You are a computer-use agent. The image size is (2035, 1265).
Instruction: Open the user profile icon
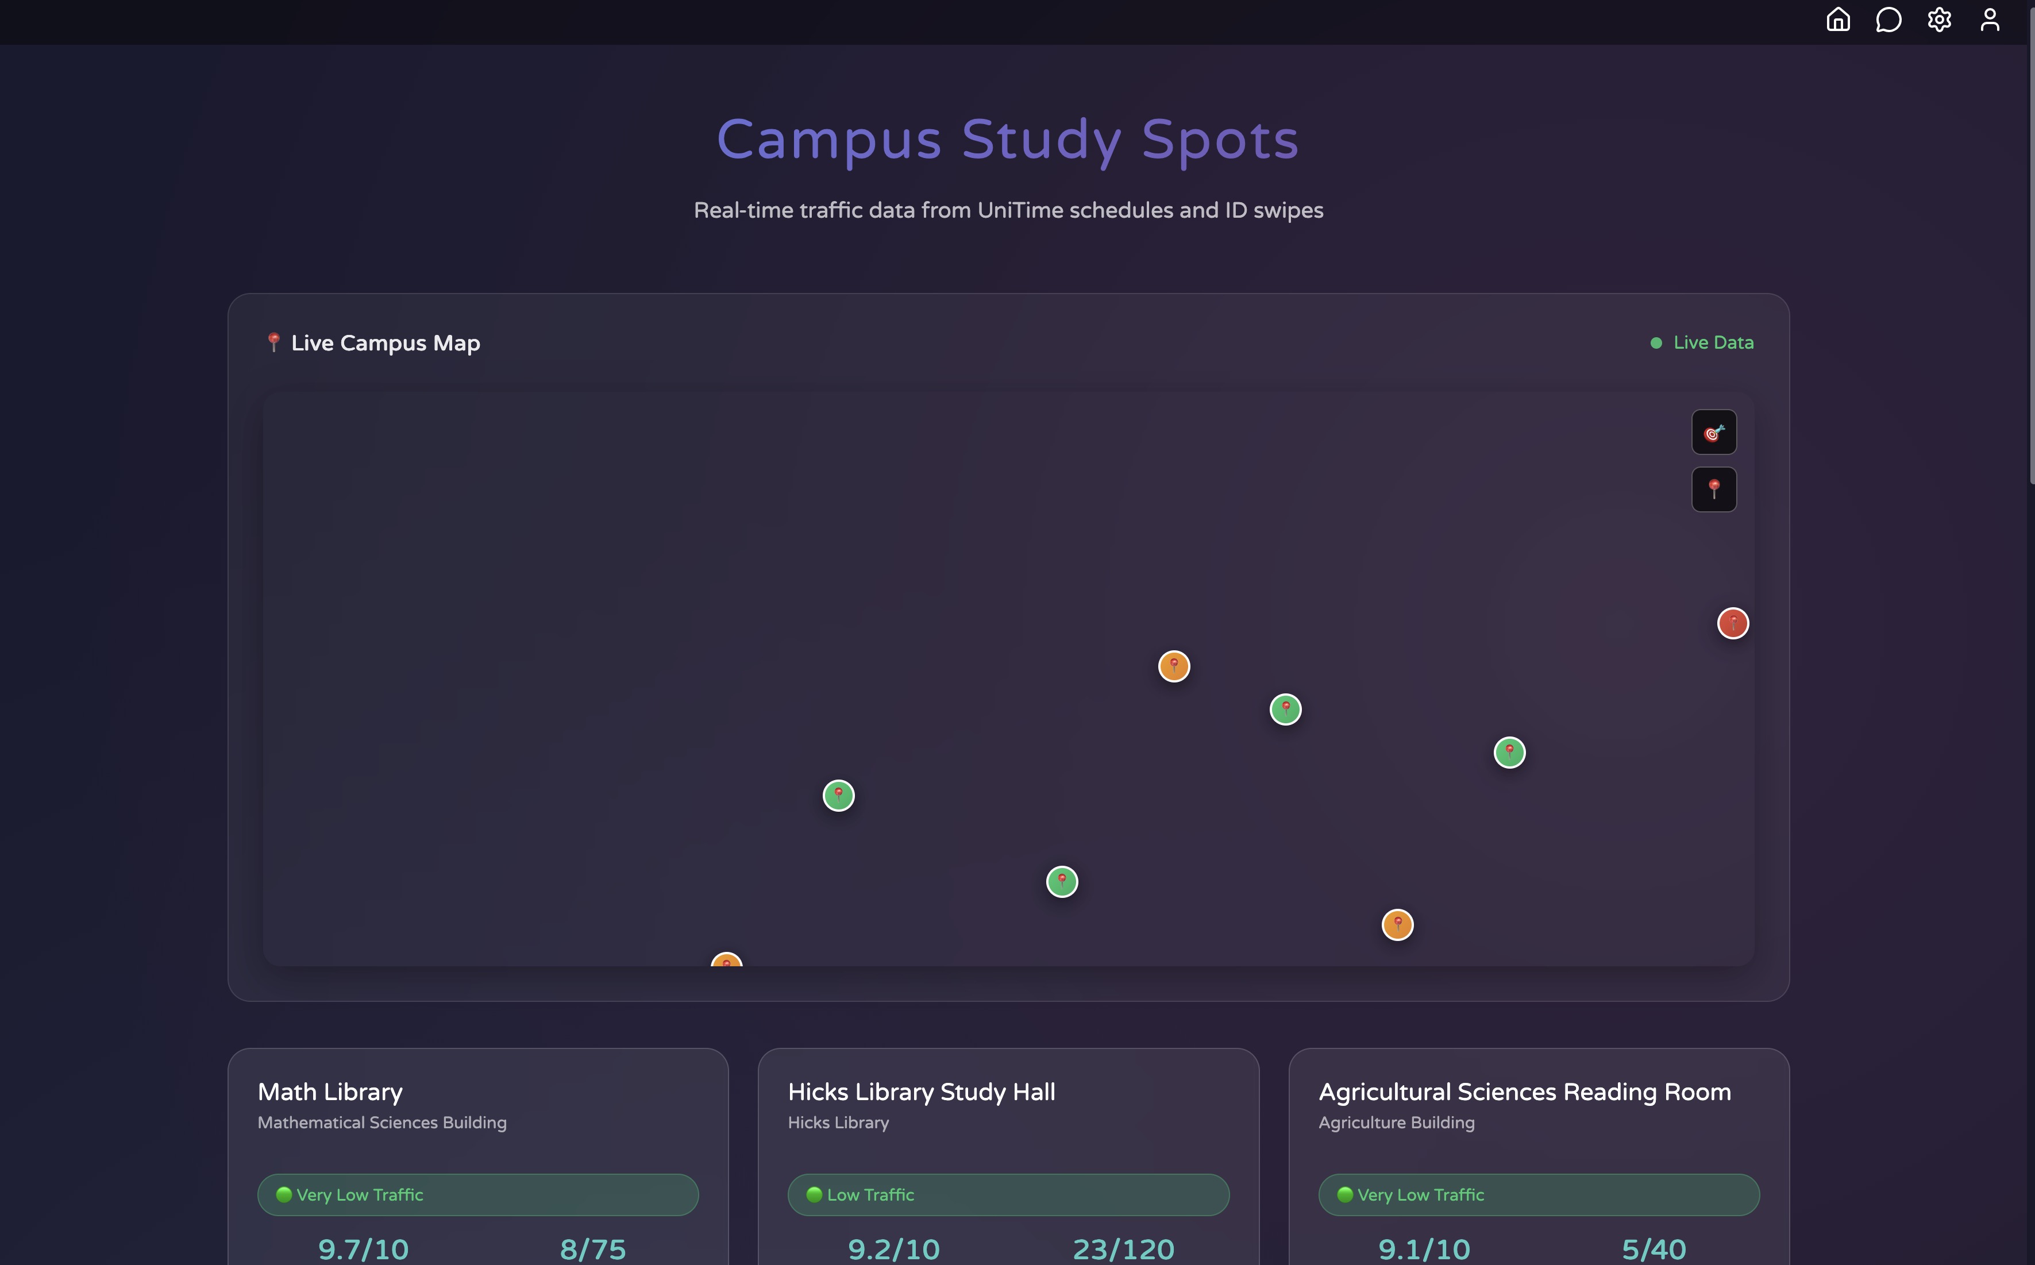[x=1990, y=20]
